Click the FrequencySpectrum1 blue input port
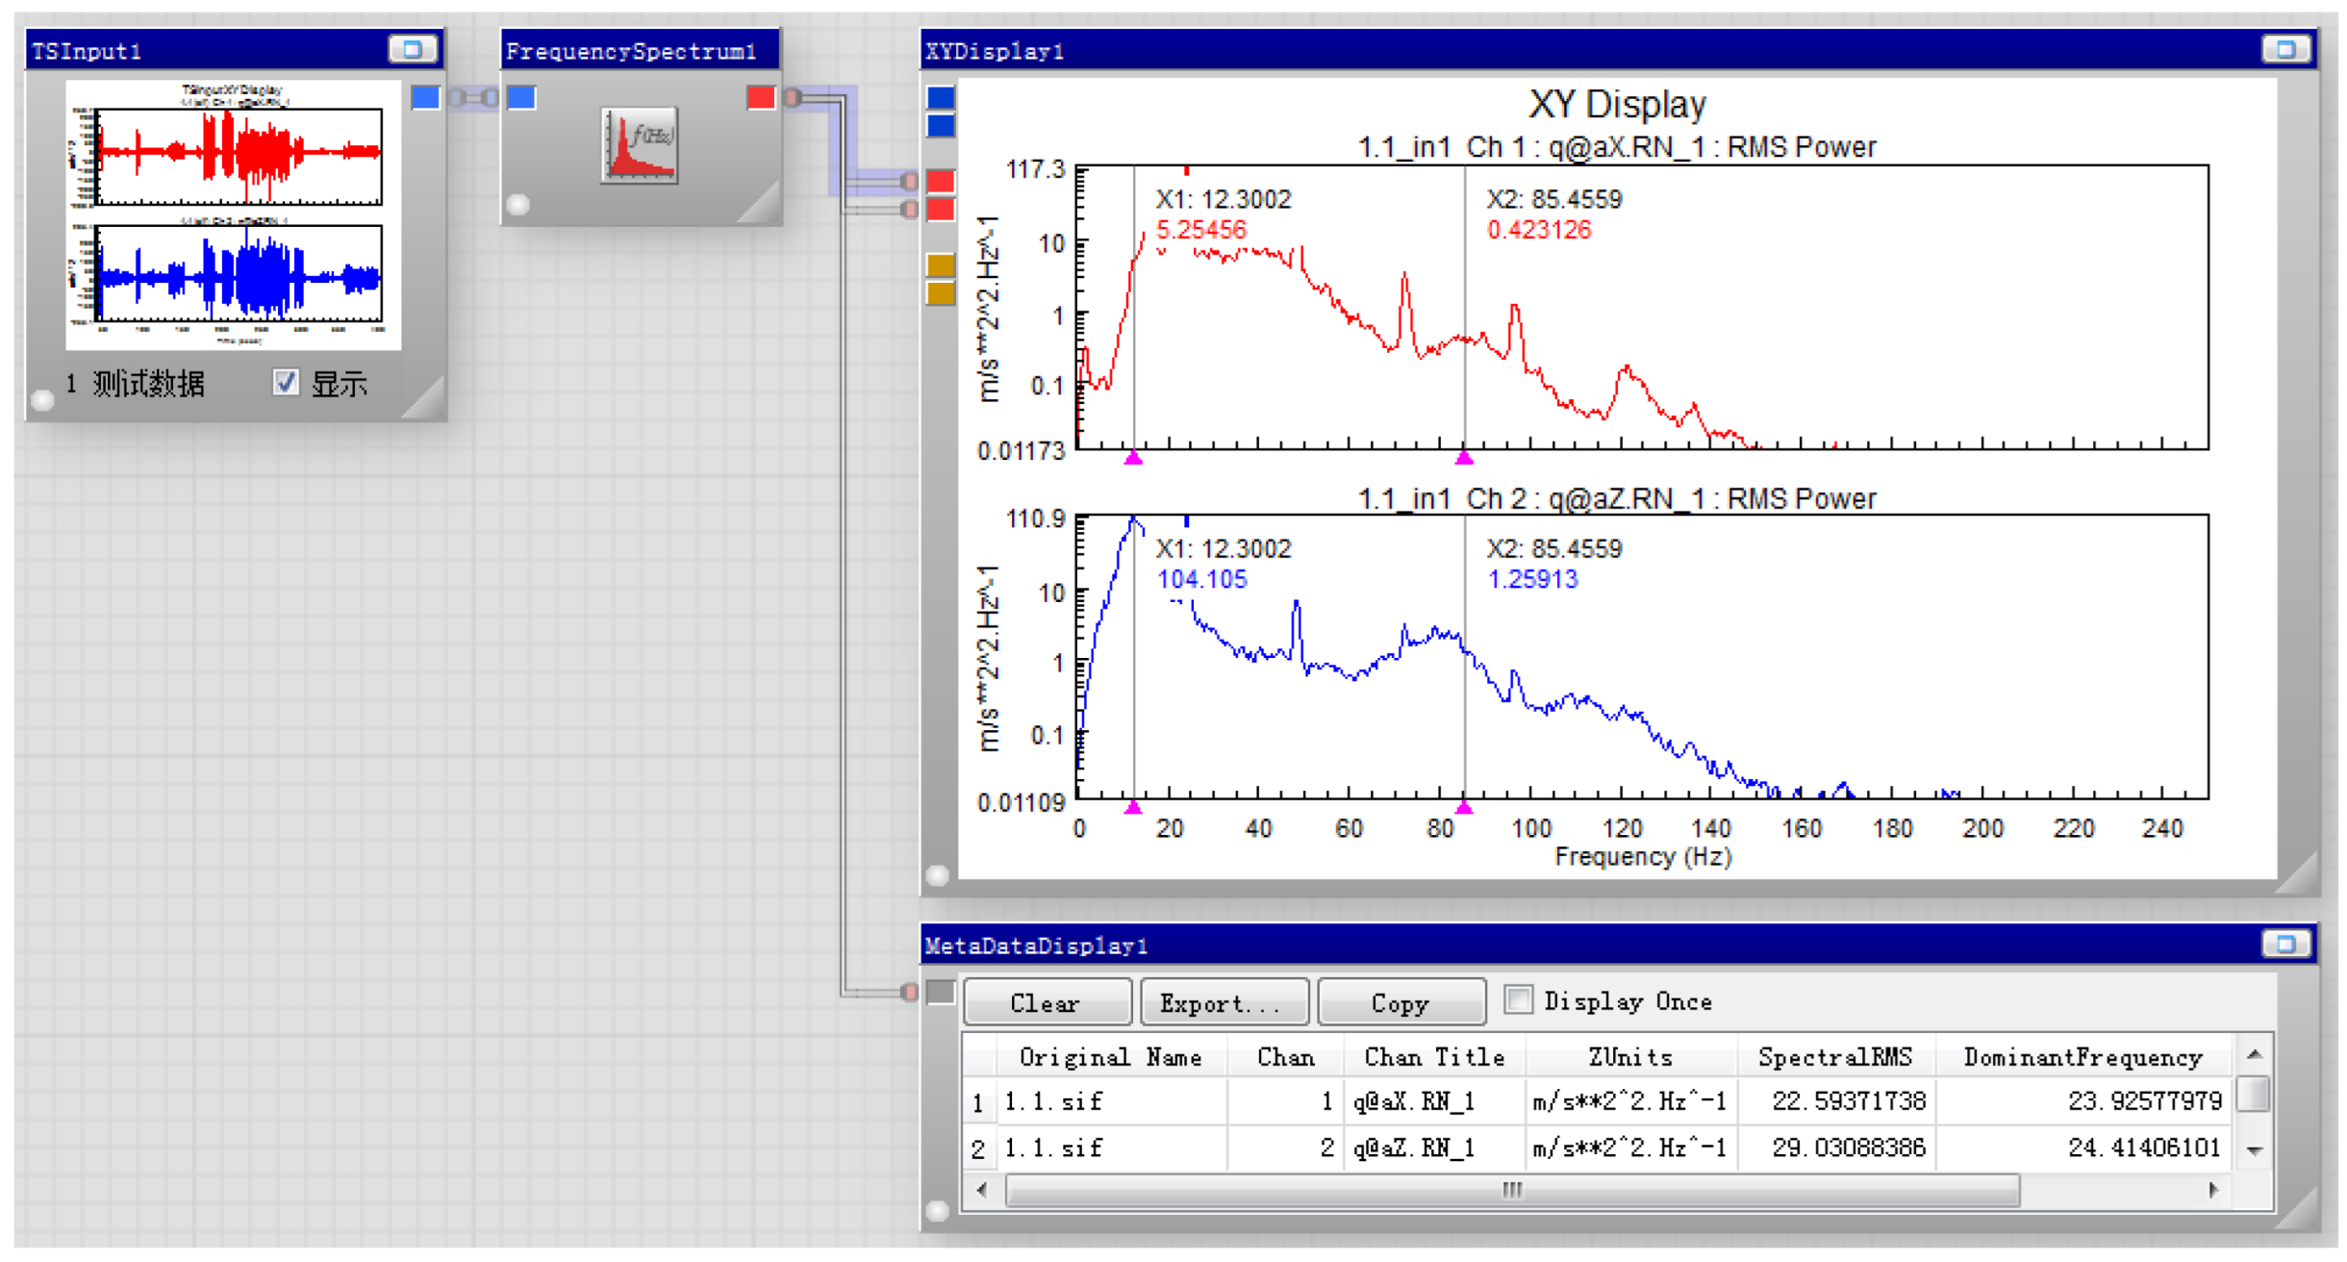 521,97
